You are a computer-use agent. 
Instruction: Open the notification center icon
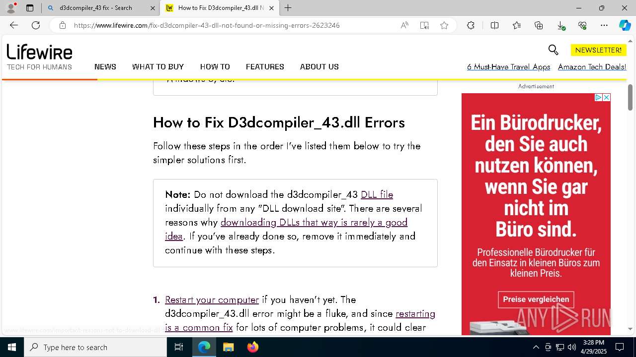(x=620, y=347)
